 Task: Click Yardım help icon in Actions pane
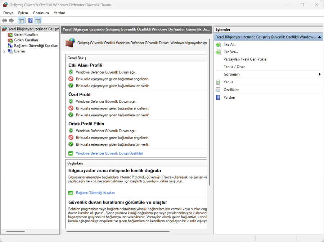pyautogui.click(x=218, y=98)
